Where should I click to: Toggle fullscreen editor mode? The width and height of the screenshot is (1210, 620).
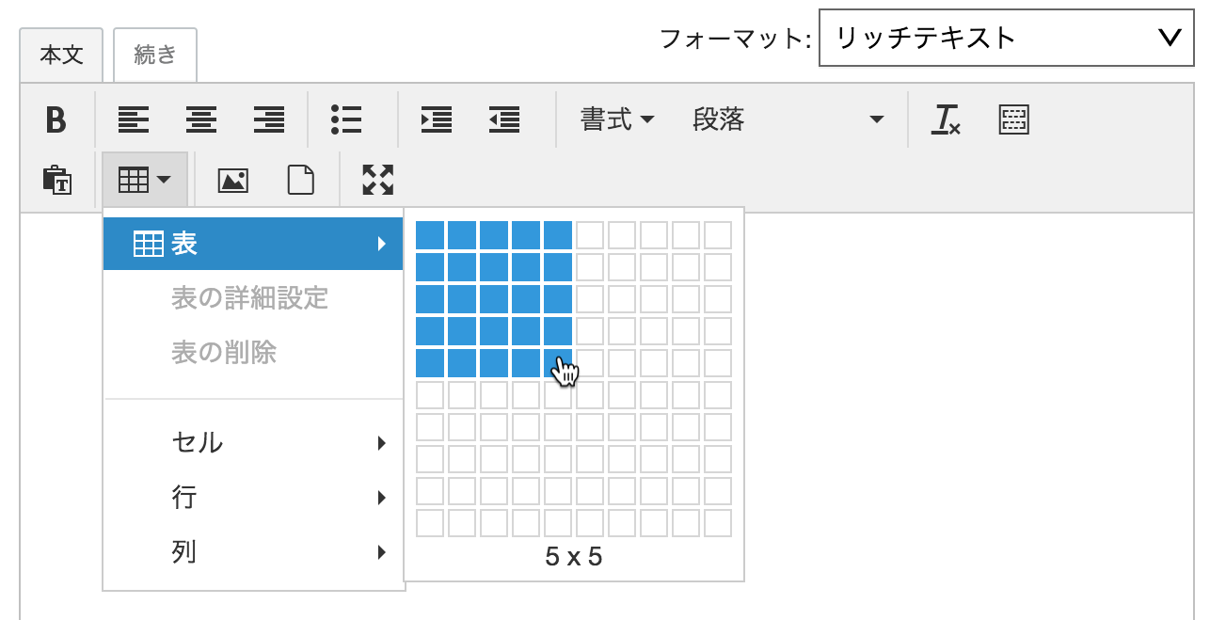[377, 179]
